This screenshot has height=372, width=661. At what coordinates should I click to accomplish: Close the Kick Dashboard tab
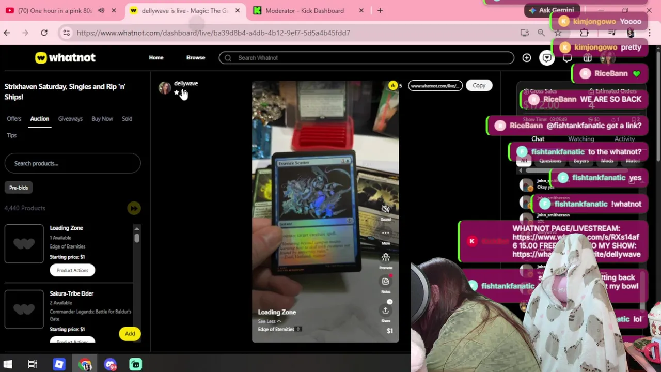361,10
